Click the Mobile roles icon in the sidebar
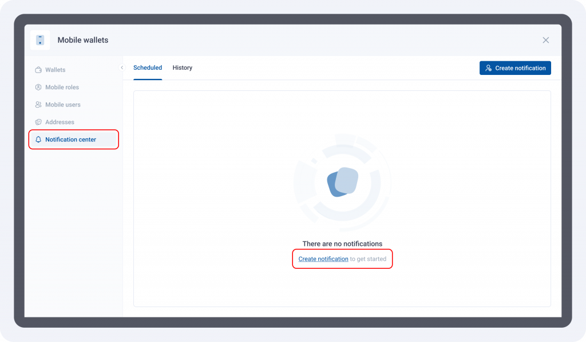The image size is (586, 342). 38,88
